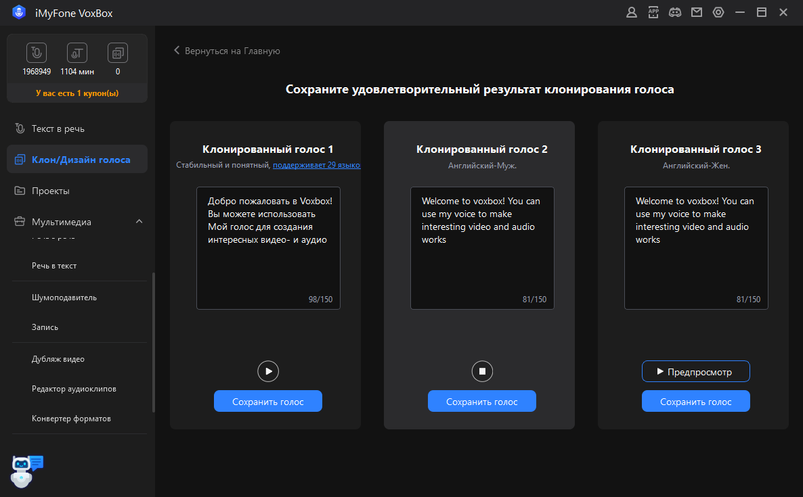Open the chatbot assistant icon

pyautogui.click(x=26, y=471)
